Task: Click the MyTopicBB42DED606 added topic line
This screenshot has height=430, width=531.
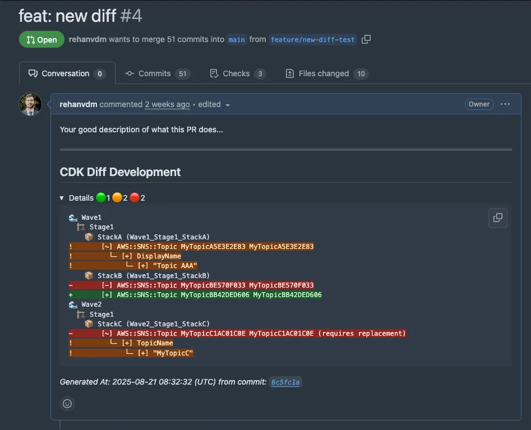Action: tap(195, 295)
